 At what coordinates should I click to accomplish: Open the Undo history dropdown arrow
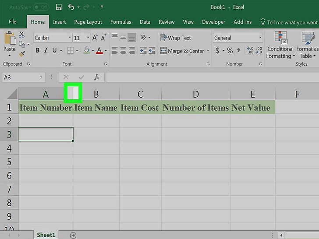point(78,7)
